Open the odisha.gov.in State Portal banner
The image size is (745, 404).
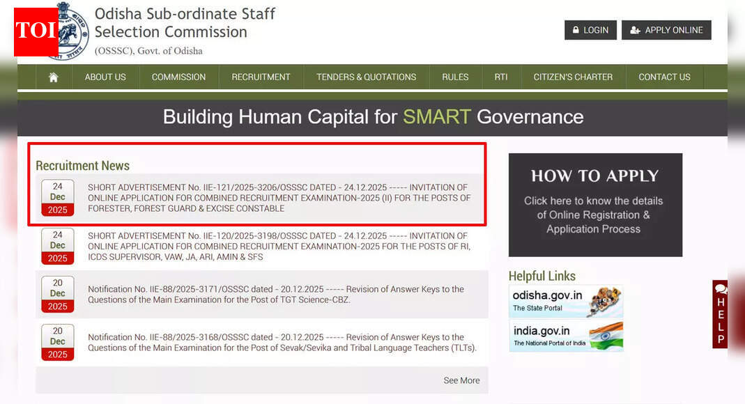click(565, 302)
